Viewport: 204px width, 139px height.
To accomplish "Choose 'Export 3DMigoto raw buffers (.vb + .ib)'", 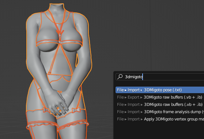I will 160,97.
